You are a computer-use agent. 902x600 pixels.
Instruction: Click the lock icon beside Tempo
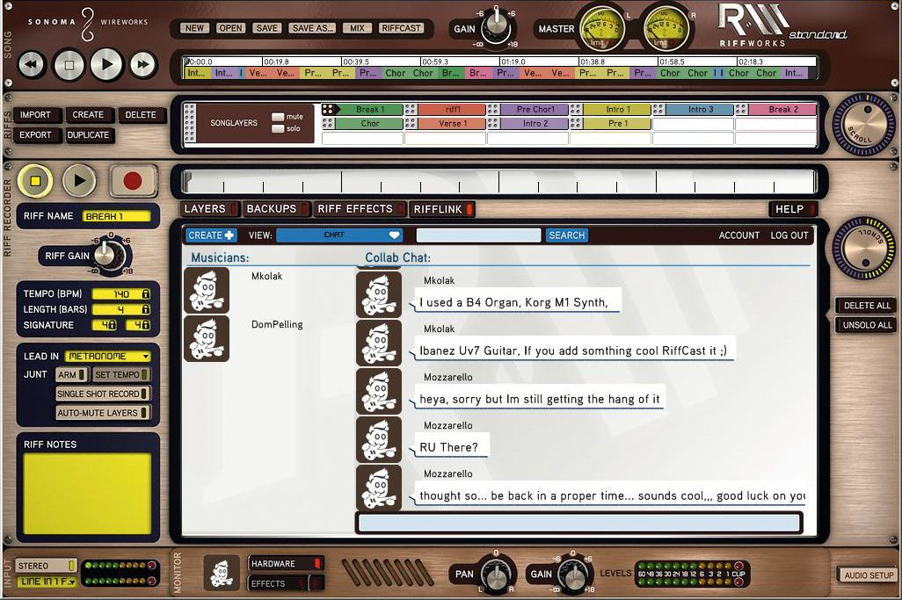click(146, 293)
